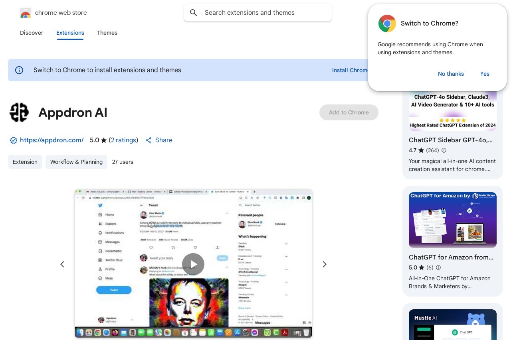Screen dimensions: 511x340
Task: Play the Appdron preview video
Action: [x=193, y=264]
